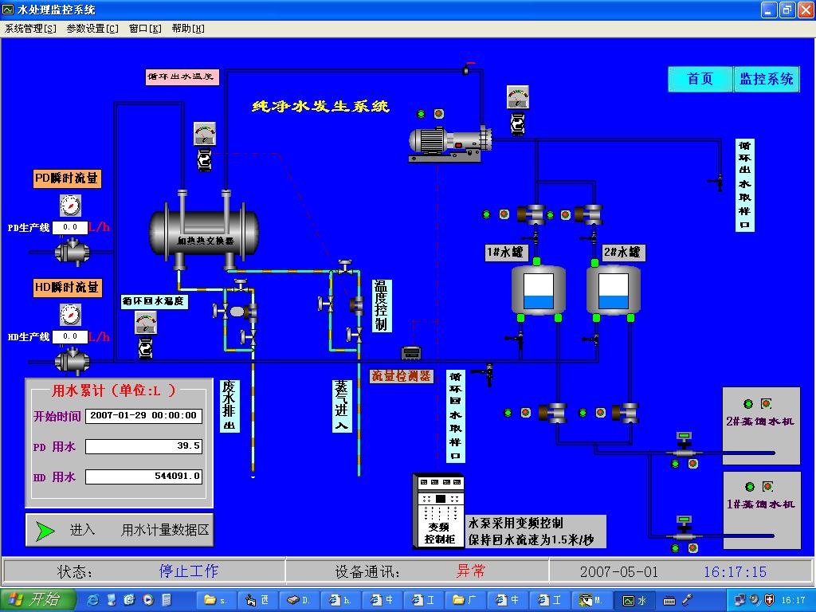Image resolution: width=816 pixels, height=612 pixels.
Task: Click the 停止工作 status text
Action: tap(188, 571)
